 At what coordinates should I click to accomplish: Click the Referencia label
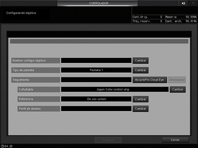(x=39, y=99)
